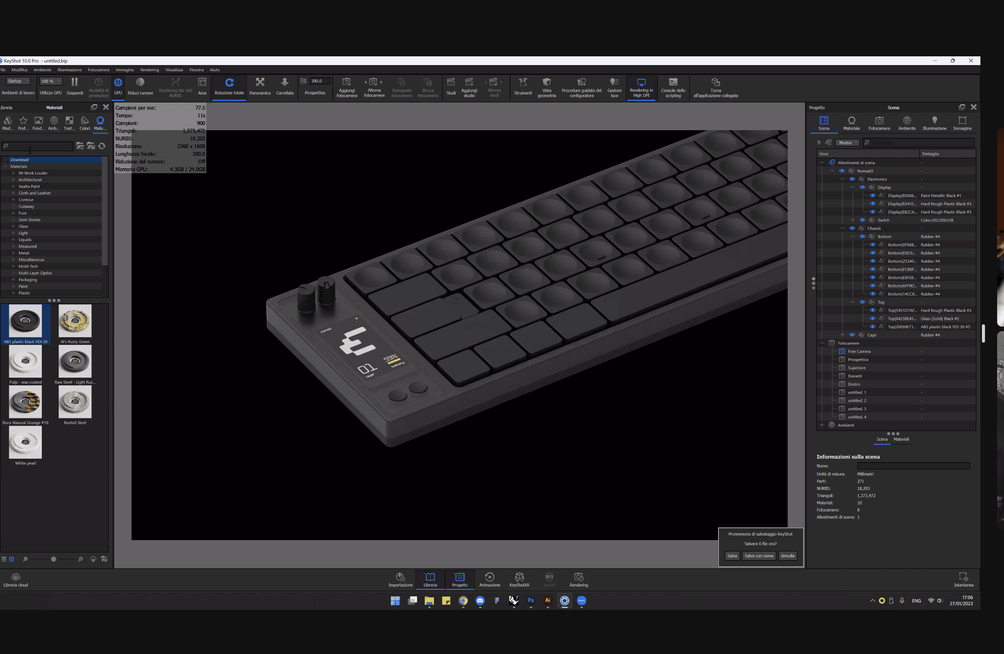The image size is (1004, 654).
Task: Toggle the GPU rendering icon
Action: pos(118,83)
